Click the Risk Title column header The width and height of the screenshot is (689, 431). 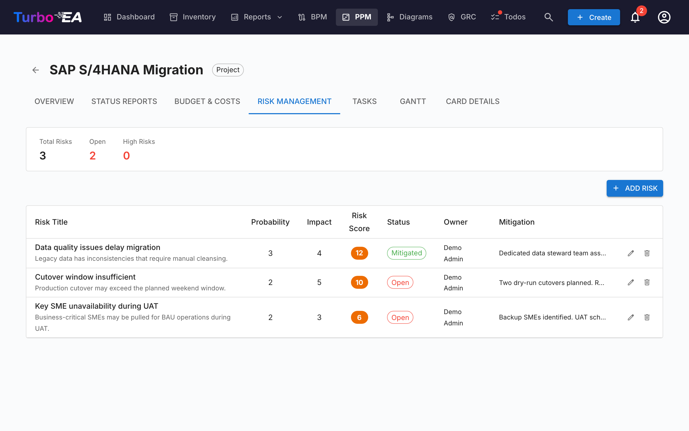click(x=51, y=222)
